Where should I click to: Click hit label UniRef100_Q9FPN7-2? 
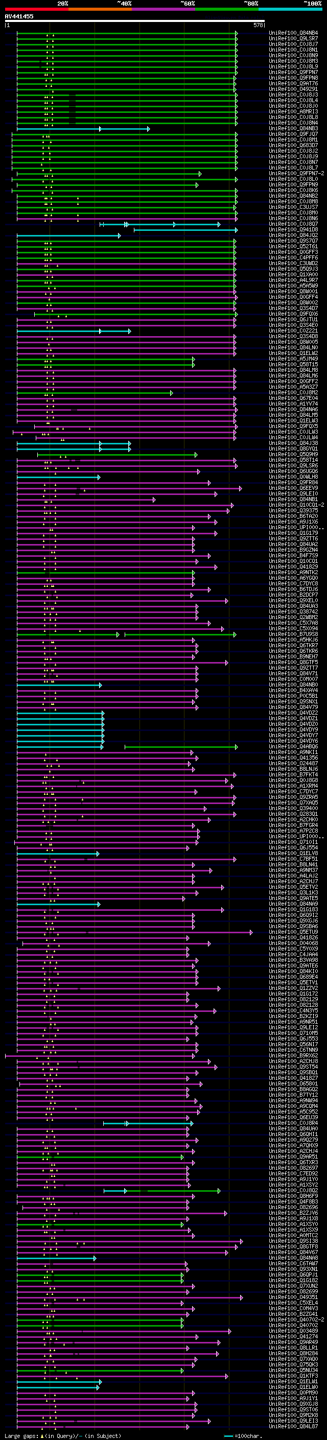pyautogui.click(x=297, y=173)
